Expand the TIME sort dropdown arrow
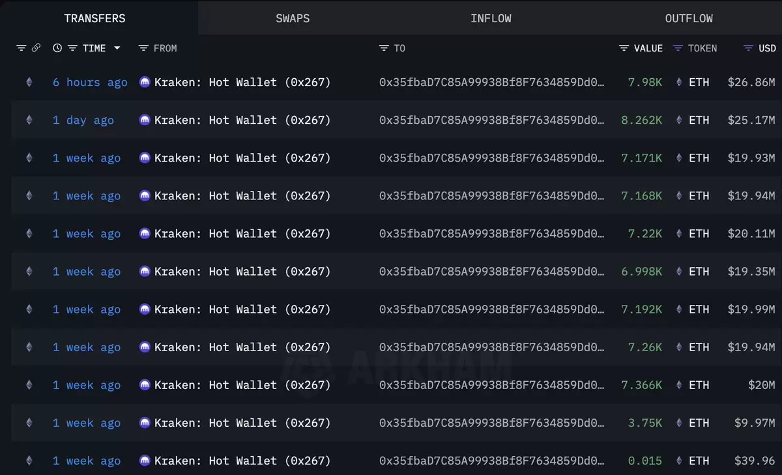The height and width of the screenshot is (475, 782). point(117,48)
